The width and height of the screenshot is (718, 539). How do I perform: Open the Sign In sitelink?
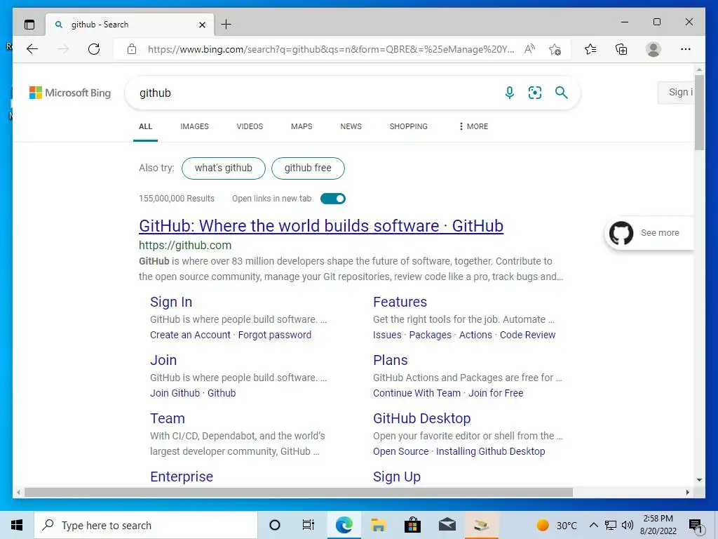(x=171, y=302)
